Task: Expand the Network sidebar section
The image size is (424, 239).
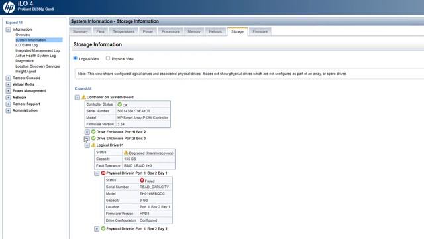Action: coord(9,98)
